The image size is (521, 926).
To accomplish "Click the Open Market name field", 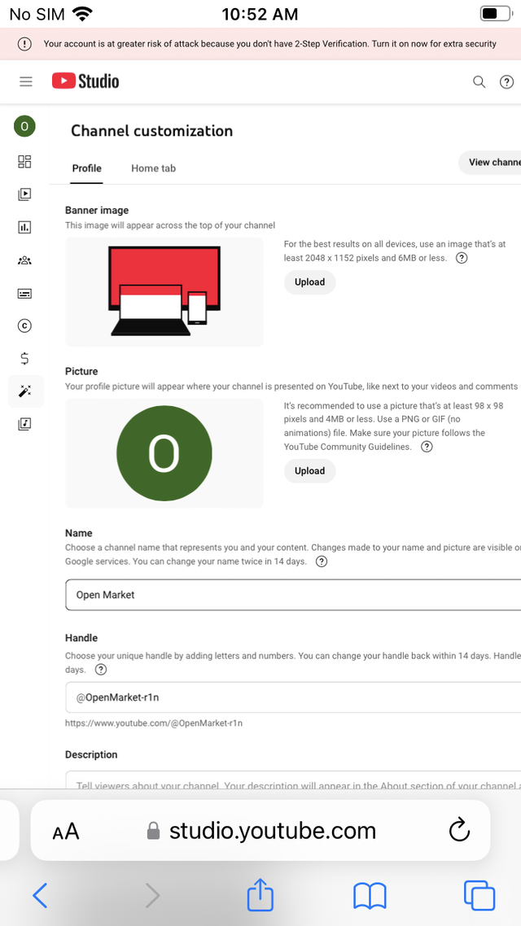I will coord(293,595).
